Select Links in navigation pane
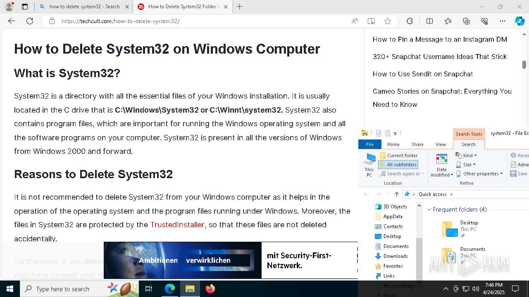 point(385,276)
